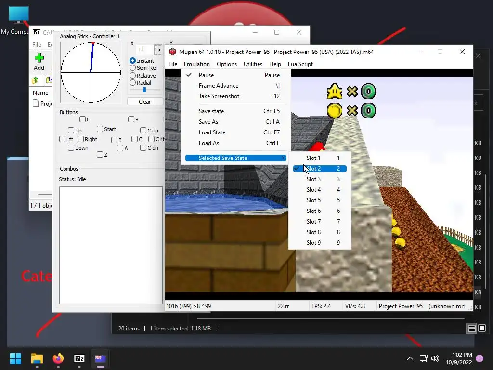
Task: Click the X value input field
Action: point(145,50)
